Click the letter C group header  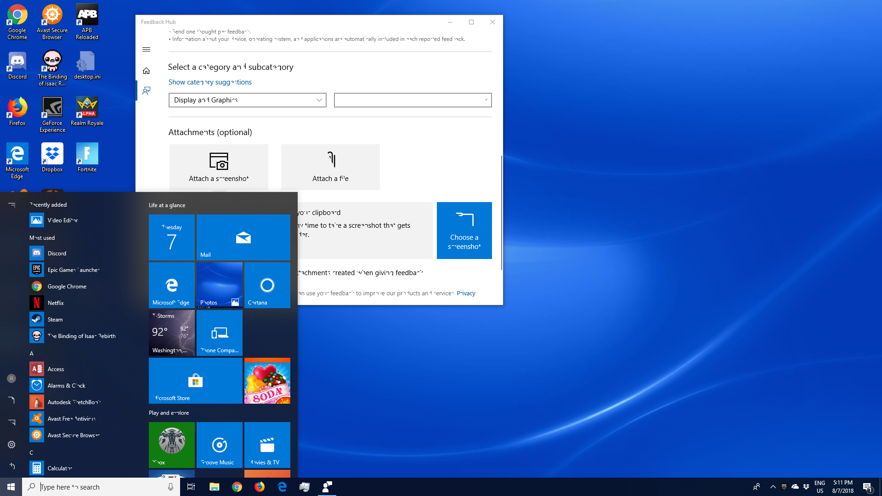32,453
